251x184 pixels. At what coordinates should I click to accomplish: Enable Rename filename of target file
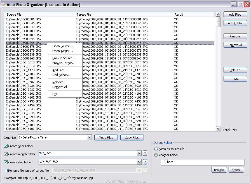[x=6, y=170]
